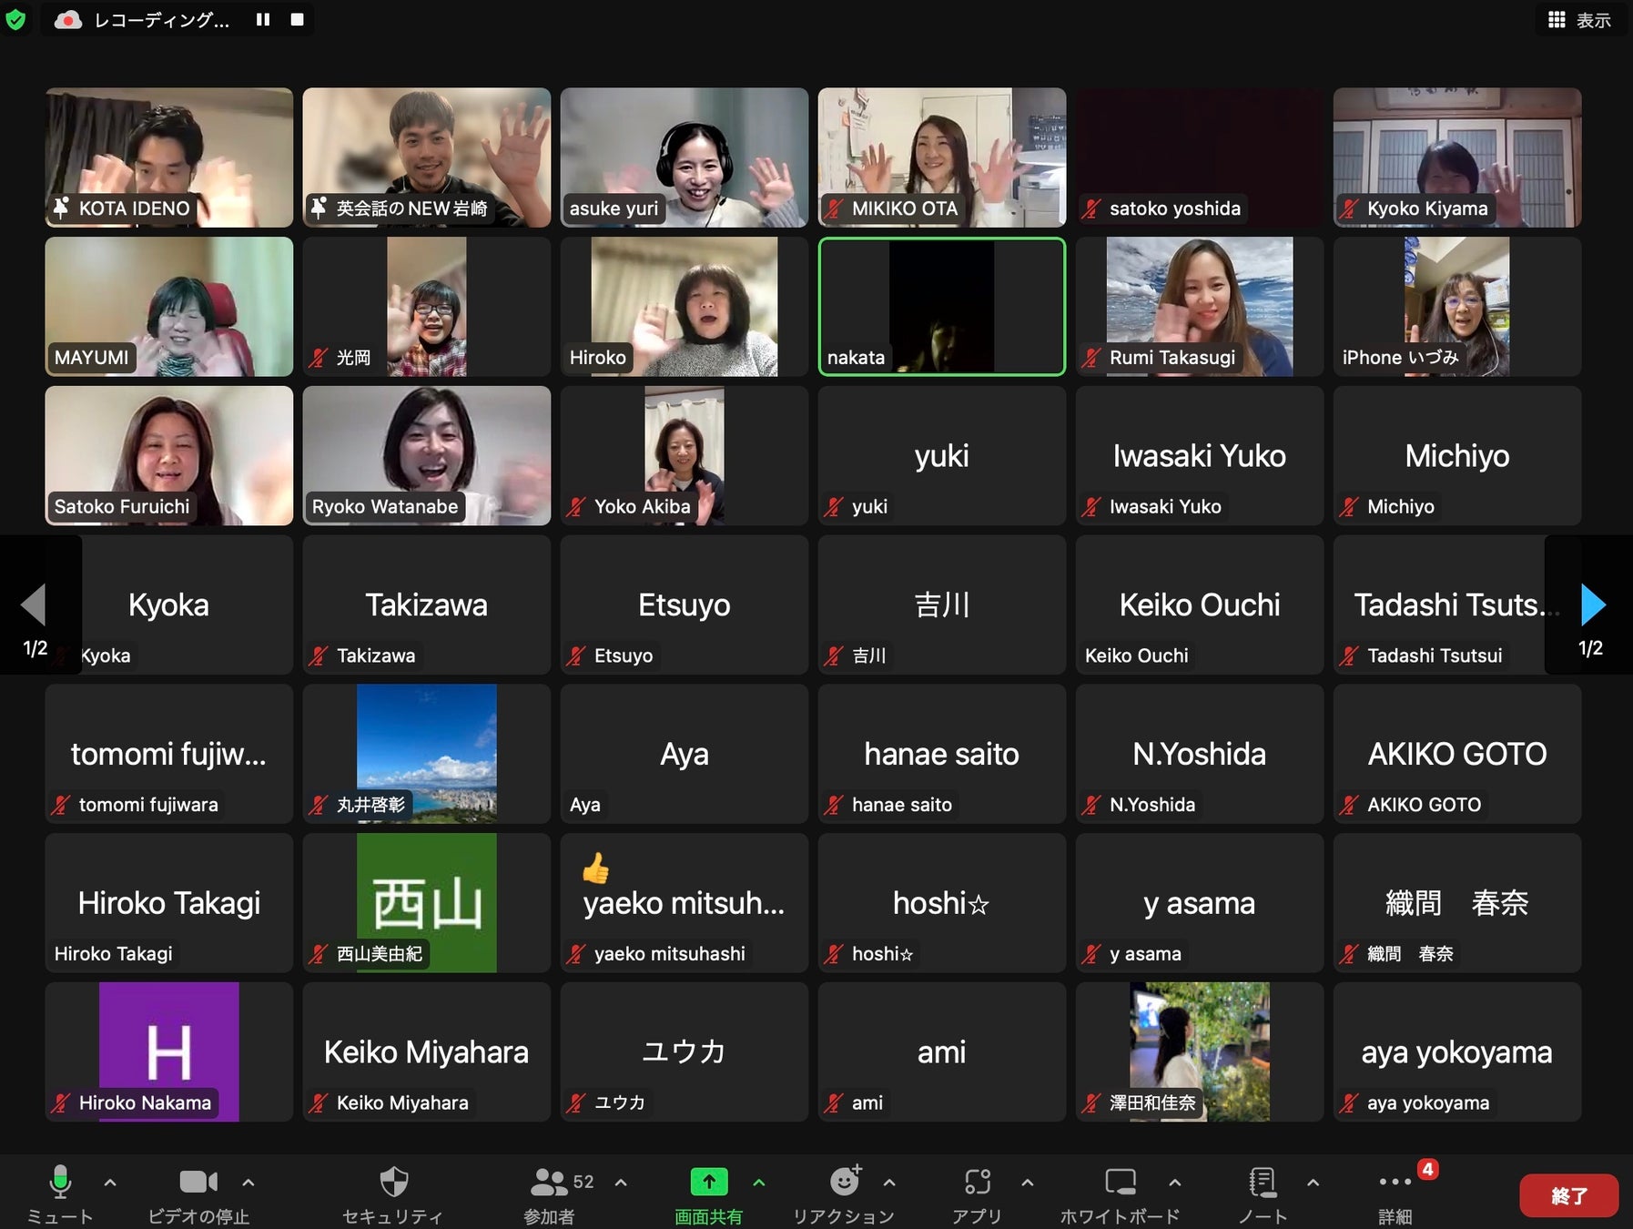Viewport: 1633px width, 1229px height.
Task: Select Ryoko Watanabe video tile
Action: [427, 455]
